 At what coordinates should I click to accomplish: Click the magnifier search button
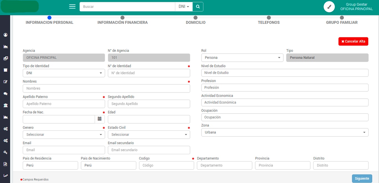pos(198,7)
